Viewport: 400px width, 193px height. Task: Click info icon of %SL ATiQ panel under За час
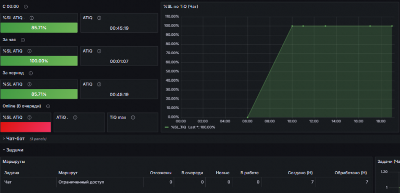[x=29, y=52]
